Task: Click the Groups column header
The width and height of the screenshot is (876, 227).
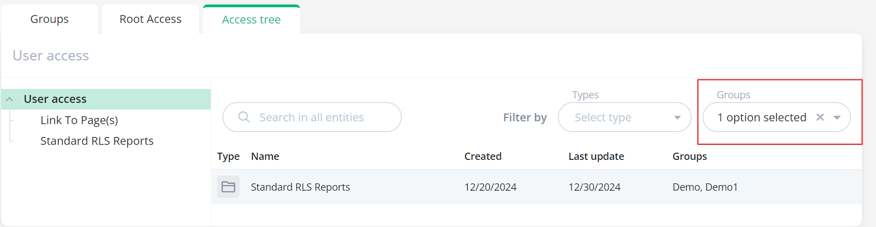Action: point(690,157)
